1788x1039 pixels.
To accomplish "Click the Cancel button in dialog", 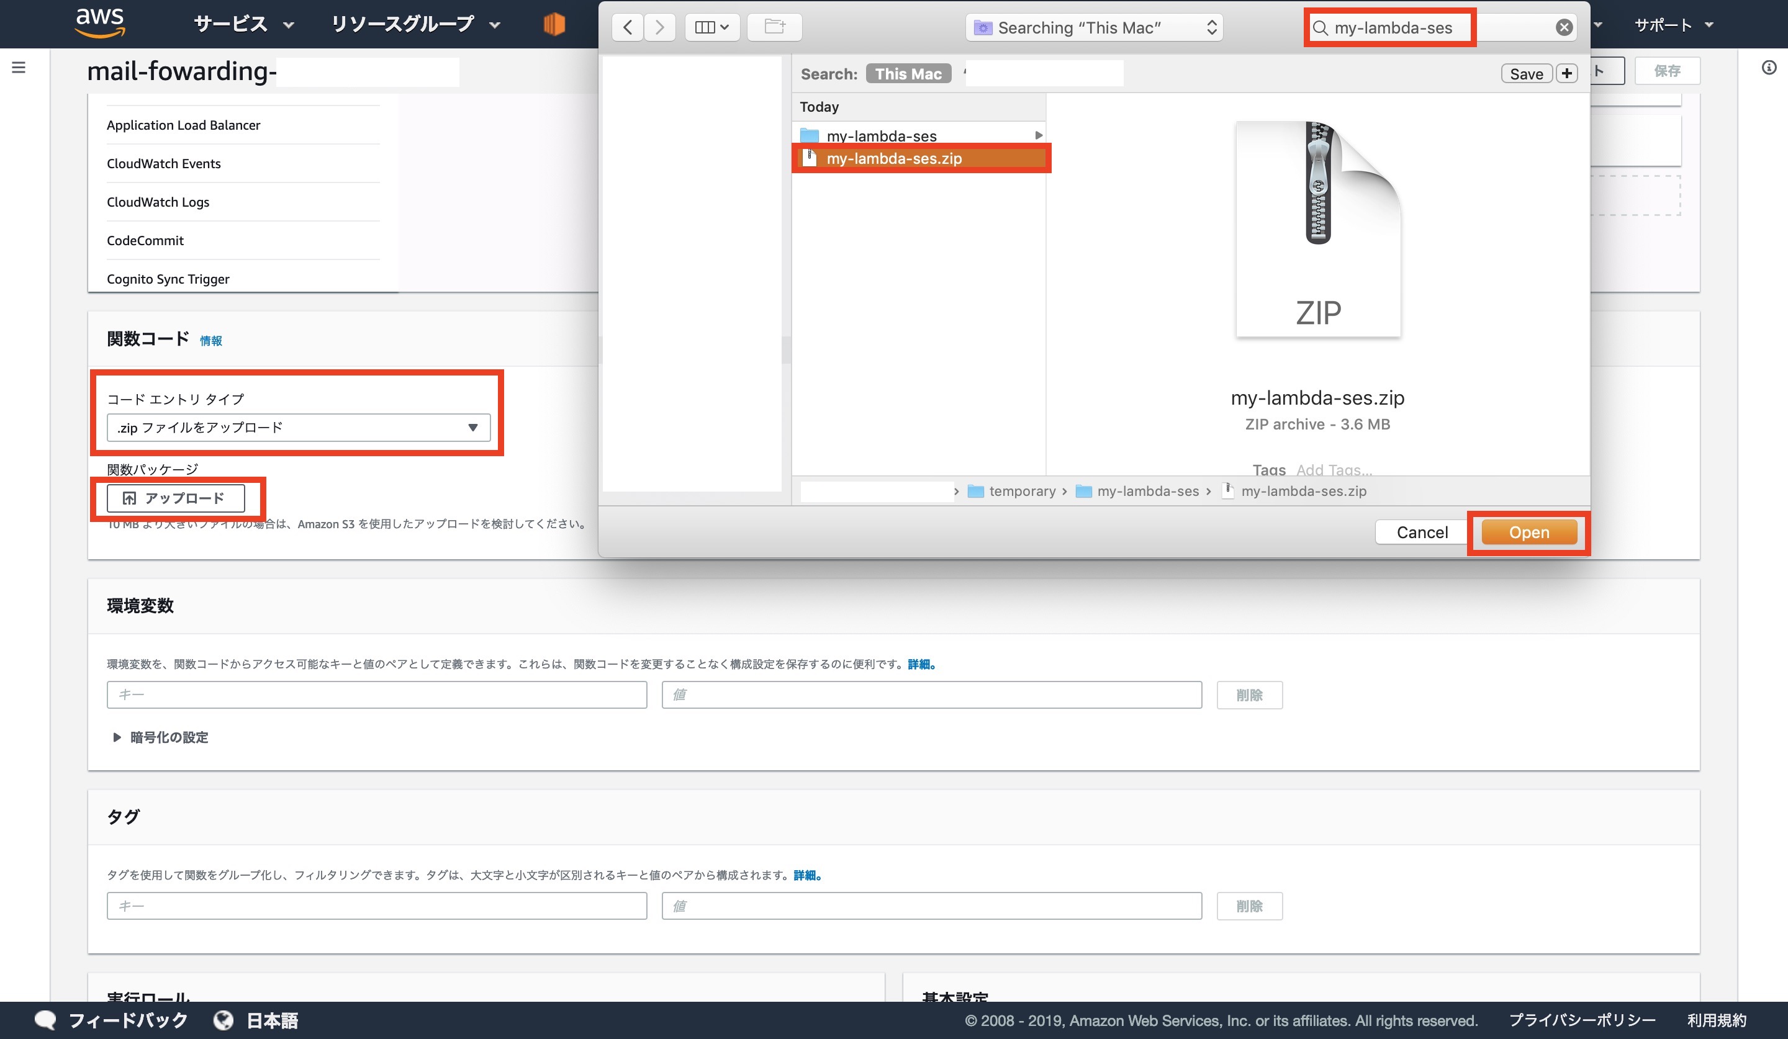I will point(1421,532).
